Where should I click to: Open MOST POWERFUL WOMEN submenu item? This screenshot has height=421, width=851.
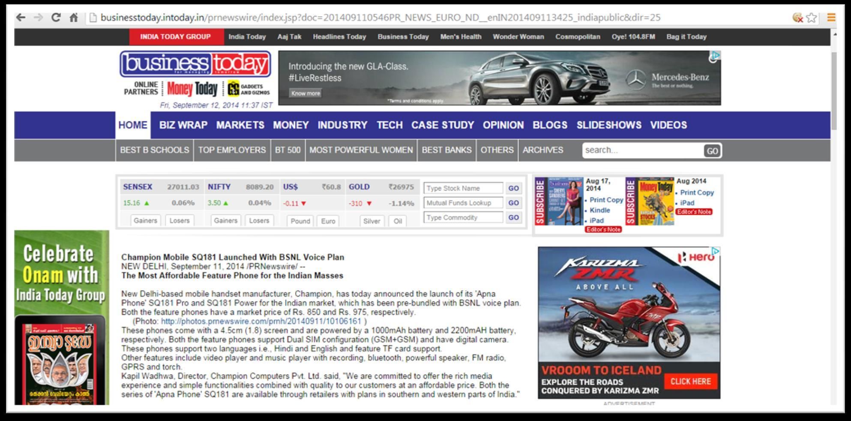[361, 150]
